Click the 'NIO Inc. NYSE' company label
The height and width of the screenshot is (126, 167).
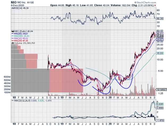point(25,2)
